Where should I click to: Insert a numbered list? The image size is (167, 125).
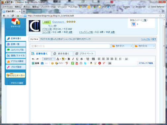(x=120, y=59)
